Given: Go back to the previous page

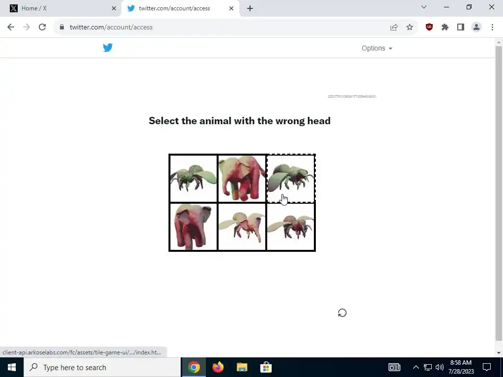Looking at the screenshot, I should [x=11, y=27].
